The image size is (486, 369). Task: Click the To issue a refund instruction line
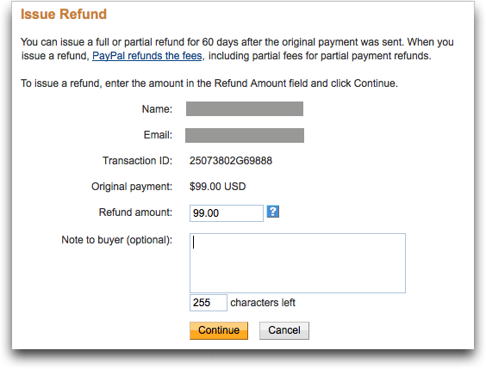pyautogui.click(x=209, y=83)
